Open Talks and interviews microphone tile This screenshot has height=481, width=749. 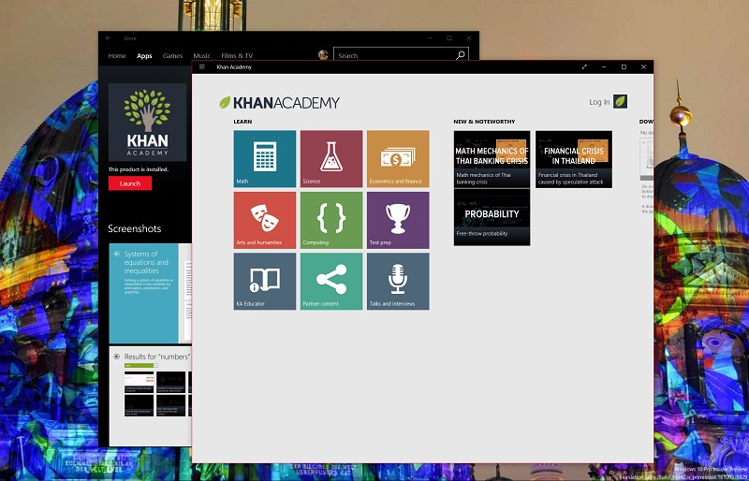click(x=398, y=282)
